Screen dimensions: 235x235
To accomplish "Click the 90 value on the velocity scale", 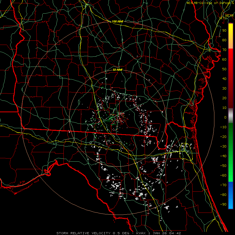I will pos(224,31).
